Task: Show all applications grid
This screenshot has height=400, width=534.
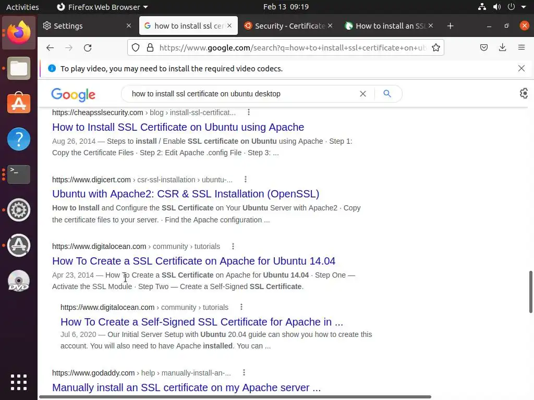Action: tap(19, 382)
